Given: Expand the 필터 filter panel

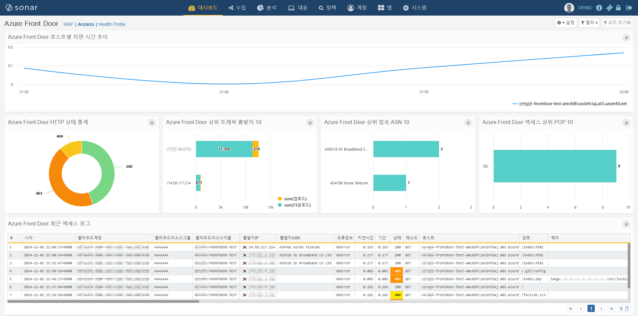Looking at the screenshot, I should point(589,23).
